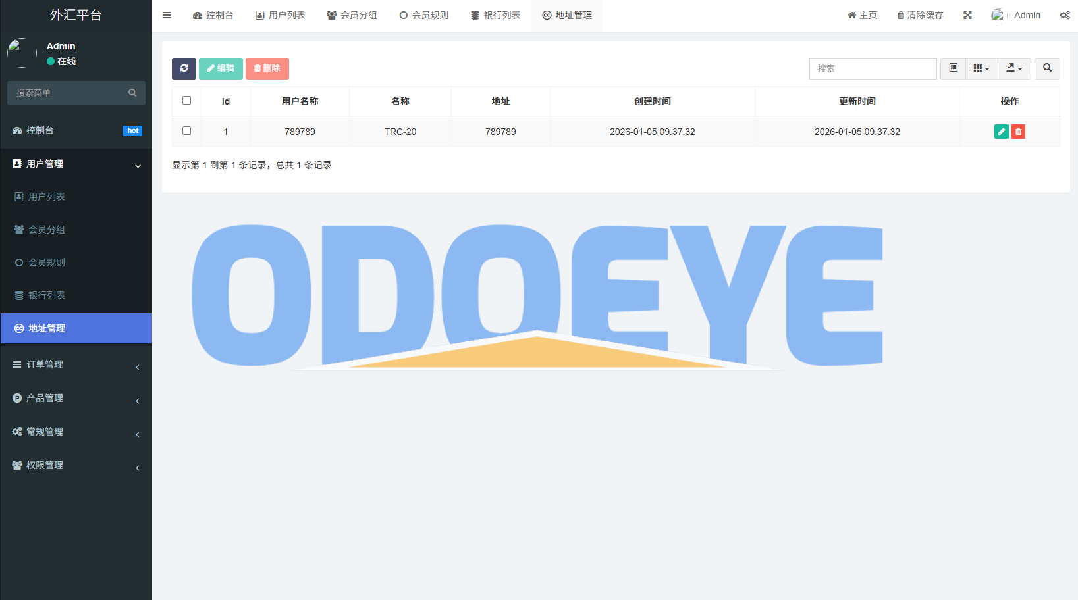
Task: Click the magnifier advanced search button
Action: 1047,68
